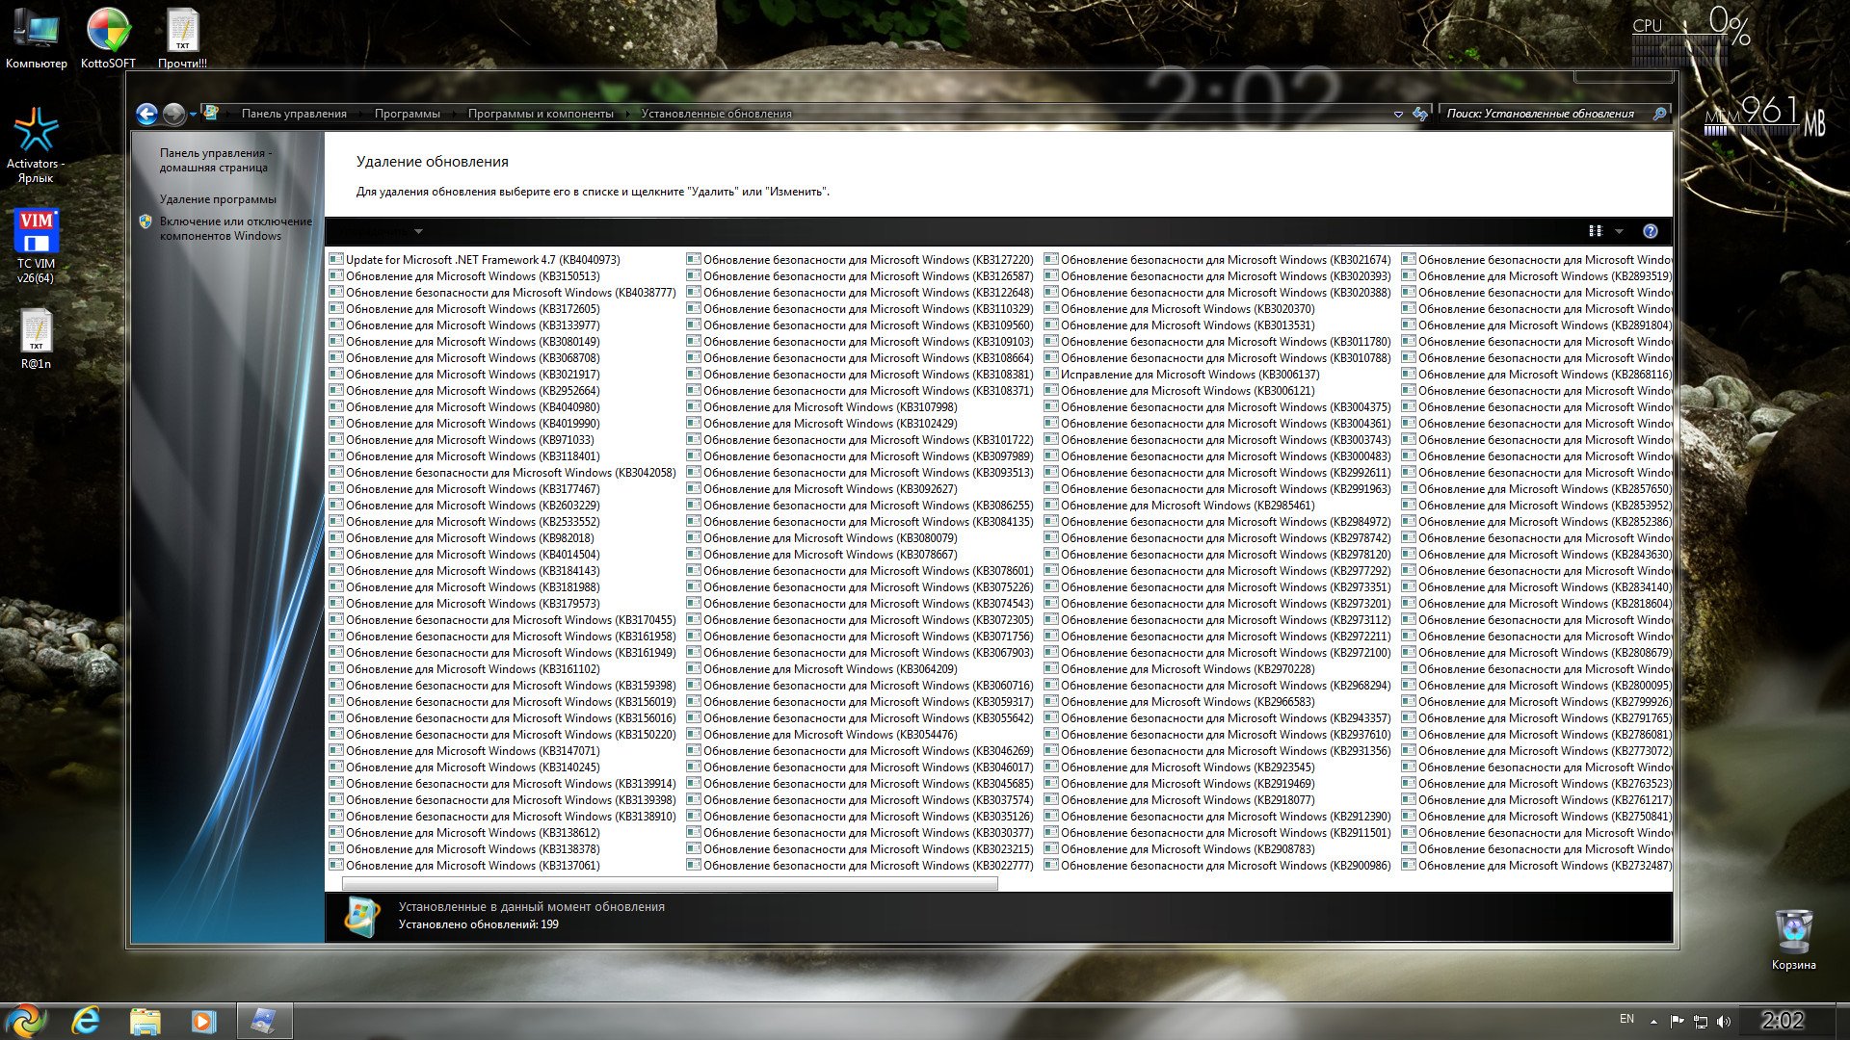Select the R@1n text file icon
Image resolution: width=1850 pixels, height=1040 pixels.
pyautogui.click(x=36, y=339)
